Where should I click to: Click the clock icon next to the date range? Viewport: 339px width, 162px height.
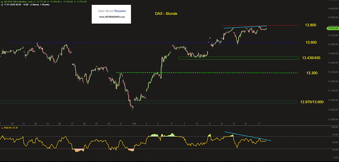click(2, 4)
